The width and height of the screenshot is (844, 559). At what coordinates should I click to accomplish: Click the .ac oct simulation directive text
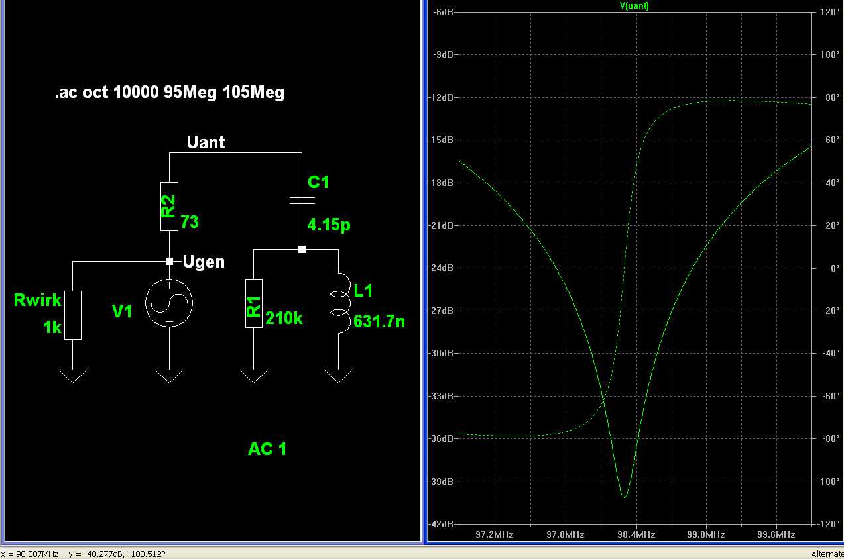(x=169, y=93)
